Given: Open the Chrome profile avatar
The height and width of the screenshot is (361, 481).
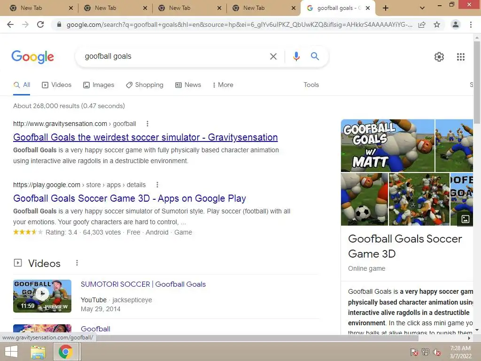Looking at the screenshot, I should (456, 24).
